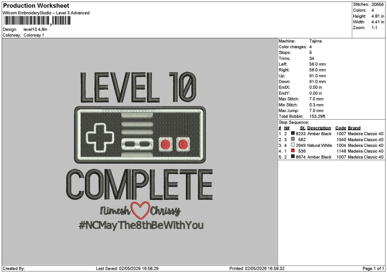Click 'Last Saved: 02/05/2026 16.58.29' footer

tap(127, 268)
